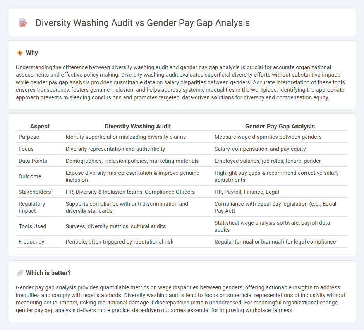This screenshot has height=330, width=364.
Task: Click cell 'Diversity representation and authenticity'
Action: pyautogui.click(x=137, y=149)
